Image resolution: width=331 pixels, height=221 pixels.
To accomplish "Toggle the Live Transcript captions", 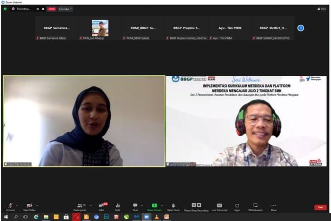I will point(219,207).
